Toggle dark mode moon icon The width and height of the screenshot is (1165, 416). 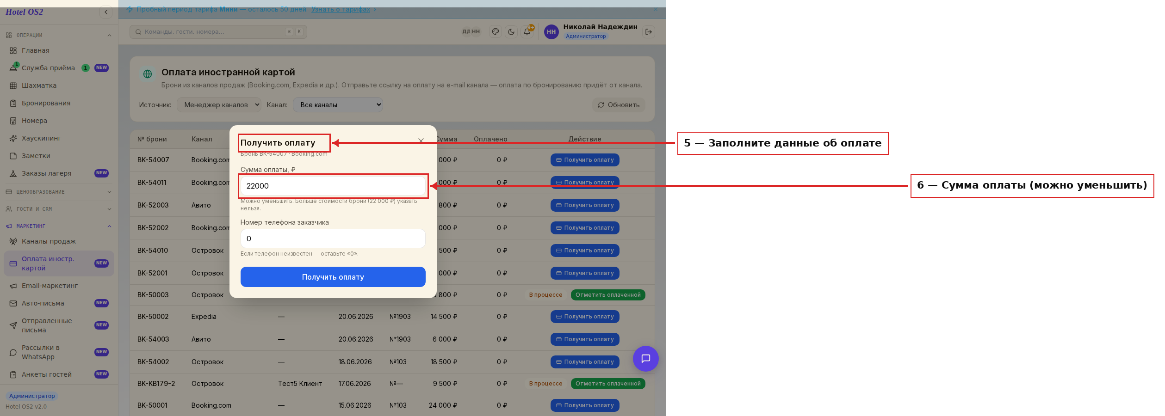[x=511, y=32]
